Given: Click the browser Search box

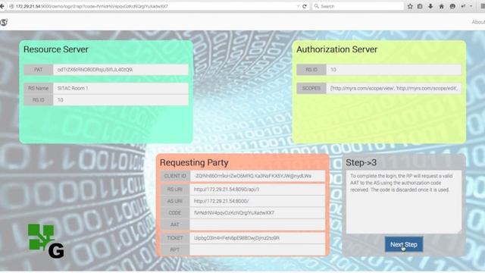Looking at the screenshot, I should pyautogui.click(x=358, y=6).
